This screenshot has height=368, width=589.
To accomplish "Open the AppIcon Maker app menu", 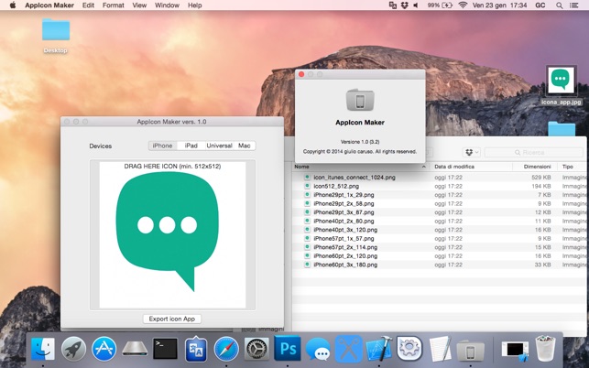I will [x=49, y=5].
